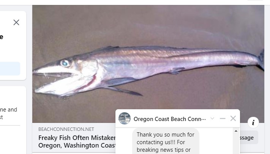Viewport: 270px width, 154px height.
Task: Click the Oregon Coast Beach Connection avatar
Action: pyautogui.click(x=125, y=118)
